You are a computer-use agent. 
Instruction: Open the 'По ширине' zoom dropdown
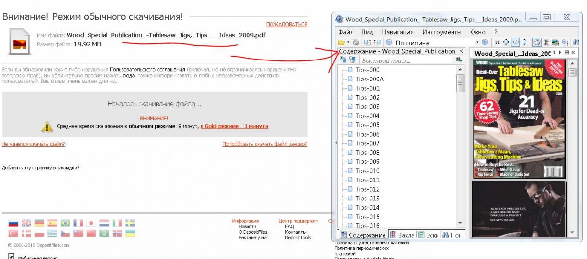477,42
